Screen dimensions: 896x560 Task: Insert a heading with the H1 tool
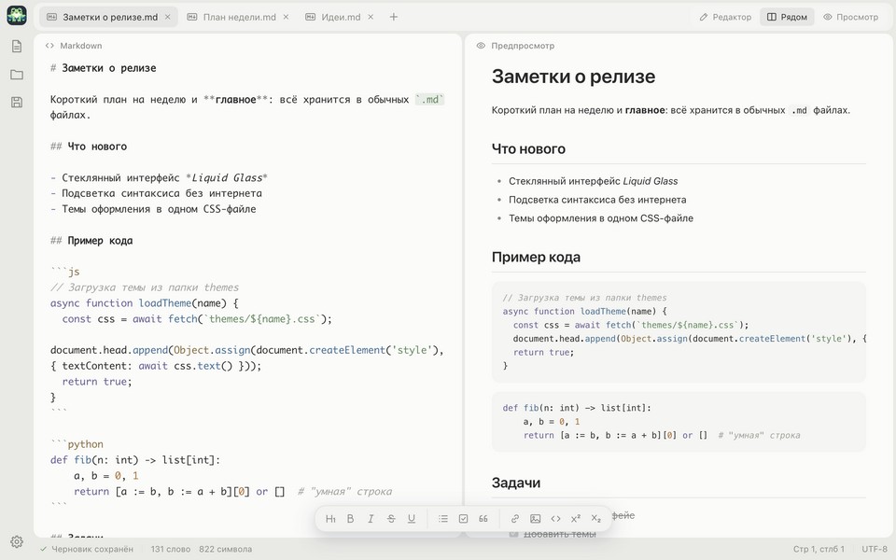point(330,519)
